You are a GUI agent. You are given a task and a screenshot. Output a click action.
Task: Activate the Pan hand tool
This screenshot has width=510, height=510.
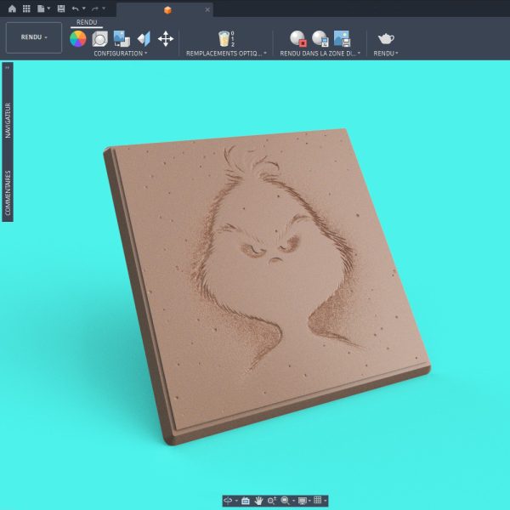[x=258, y=501]
